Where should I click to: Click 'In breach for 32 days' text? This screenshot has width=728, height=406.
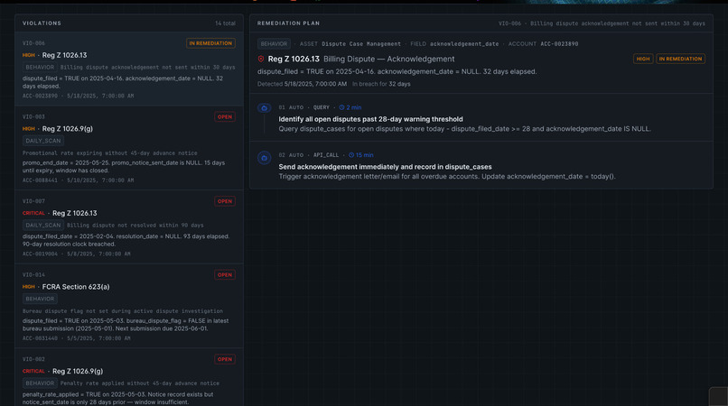click(381, 84)
